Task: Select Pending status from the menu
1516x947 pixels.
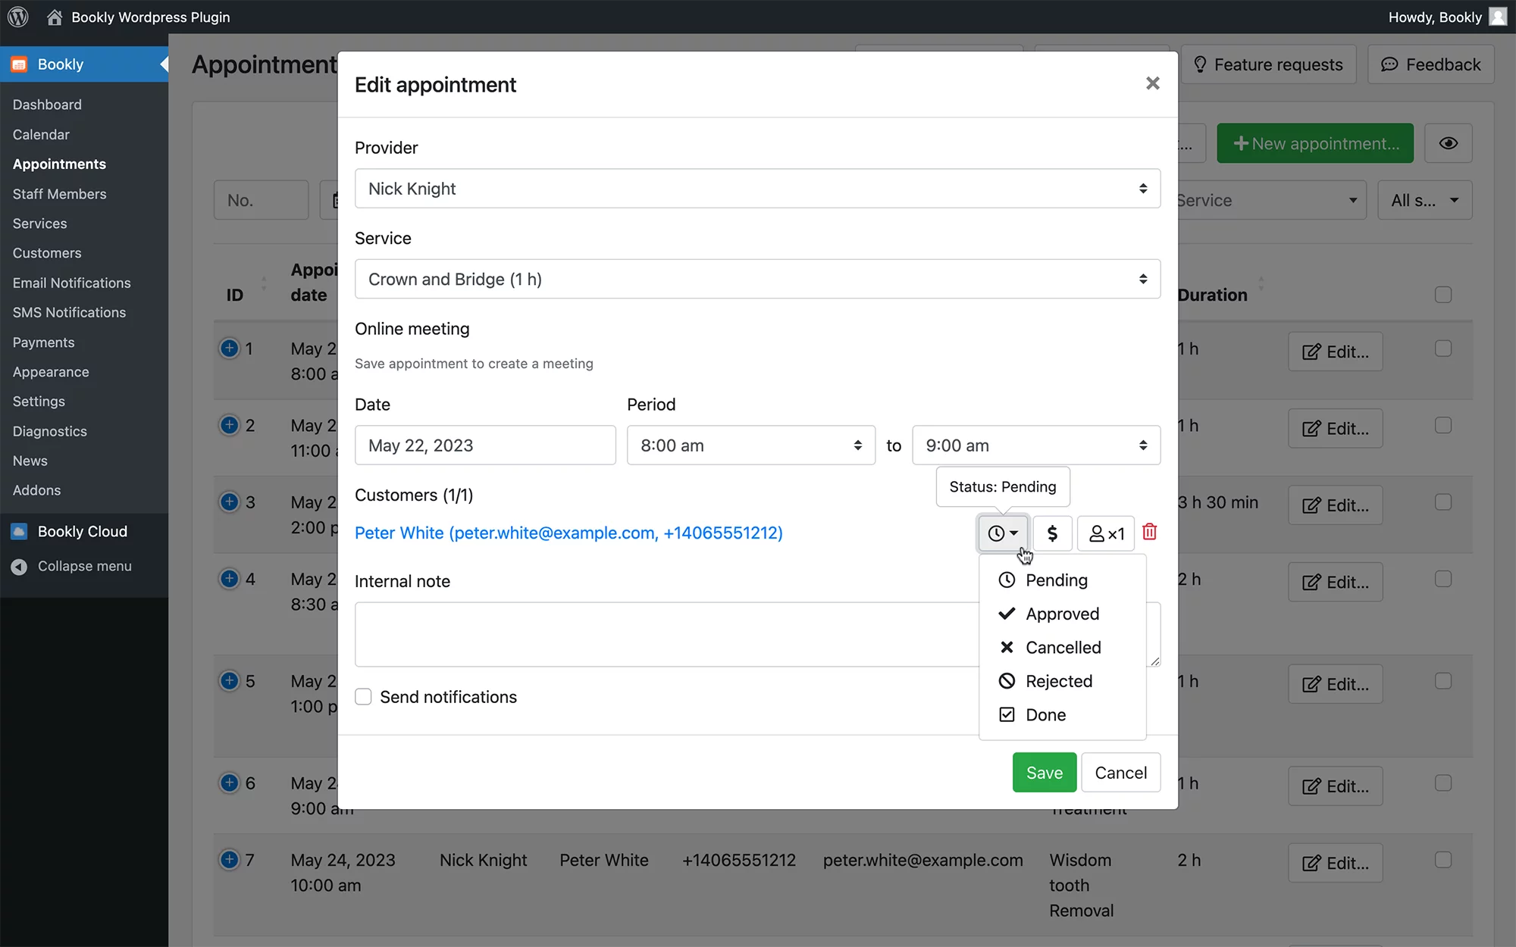Action: [x=1062, y=580]
